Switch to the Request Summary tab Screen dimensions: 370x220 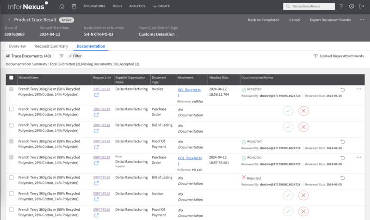tap(51, 46)
